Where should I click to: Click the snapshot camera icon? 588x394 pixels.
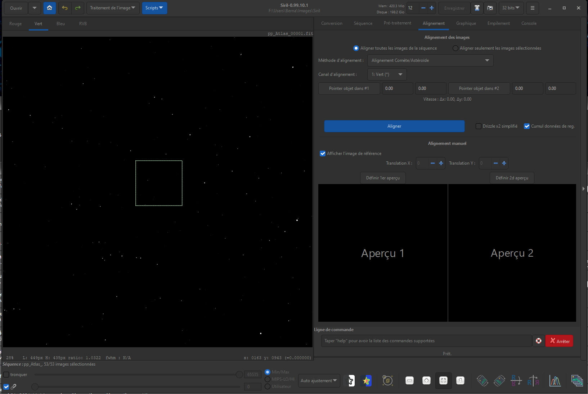coord(490,8)
